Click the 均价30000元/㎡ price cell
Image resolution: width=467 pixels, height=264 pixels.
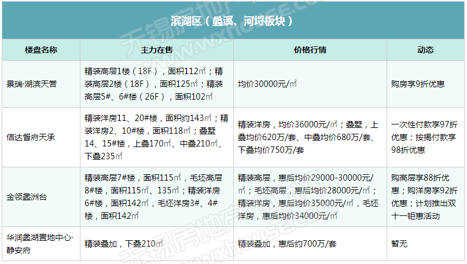click(x=268, y=84)
